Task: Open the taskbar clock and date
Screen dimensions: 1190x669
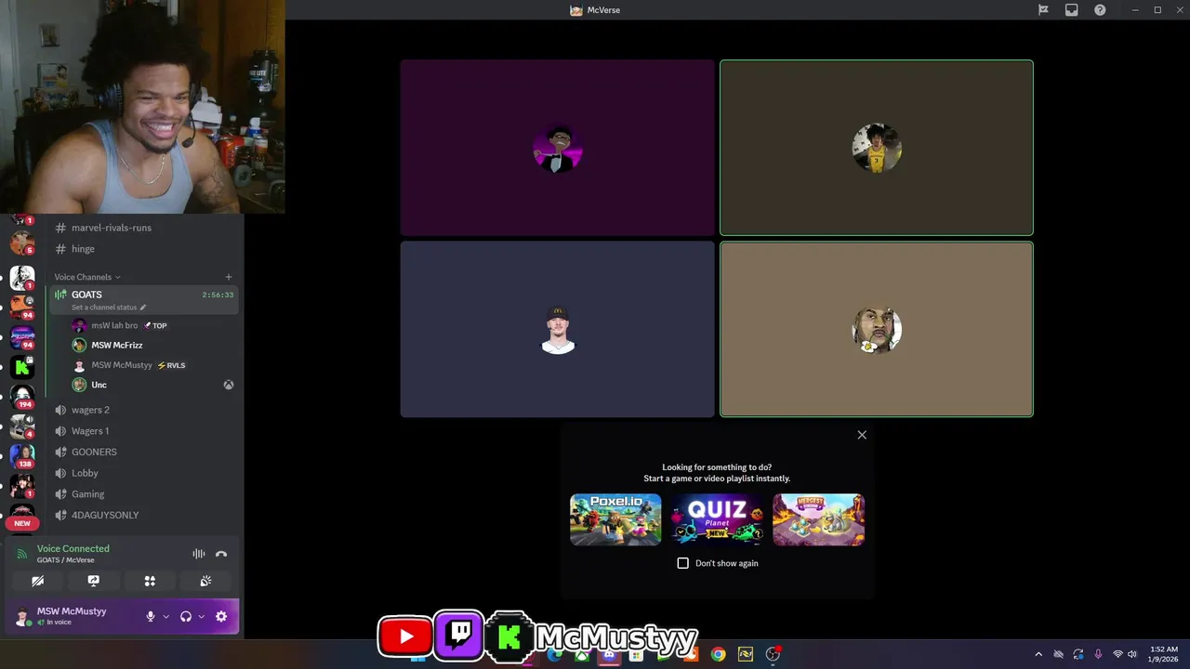Action: point(1164,654)
